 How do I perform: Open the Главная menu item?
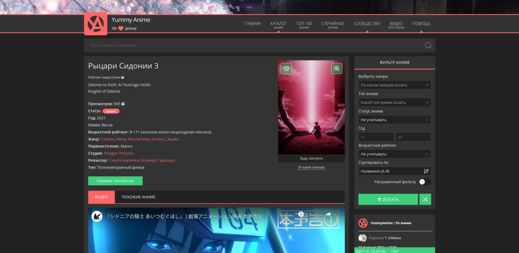click(252, 24)
